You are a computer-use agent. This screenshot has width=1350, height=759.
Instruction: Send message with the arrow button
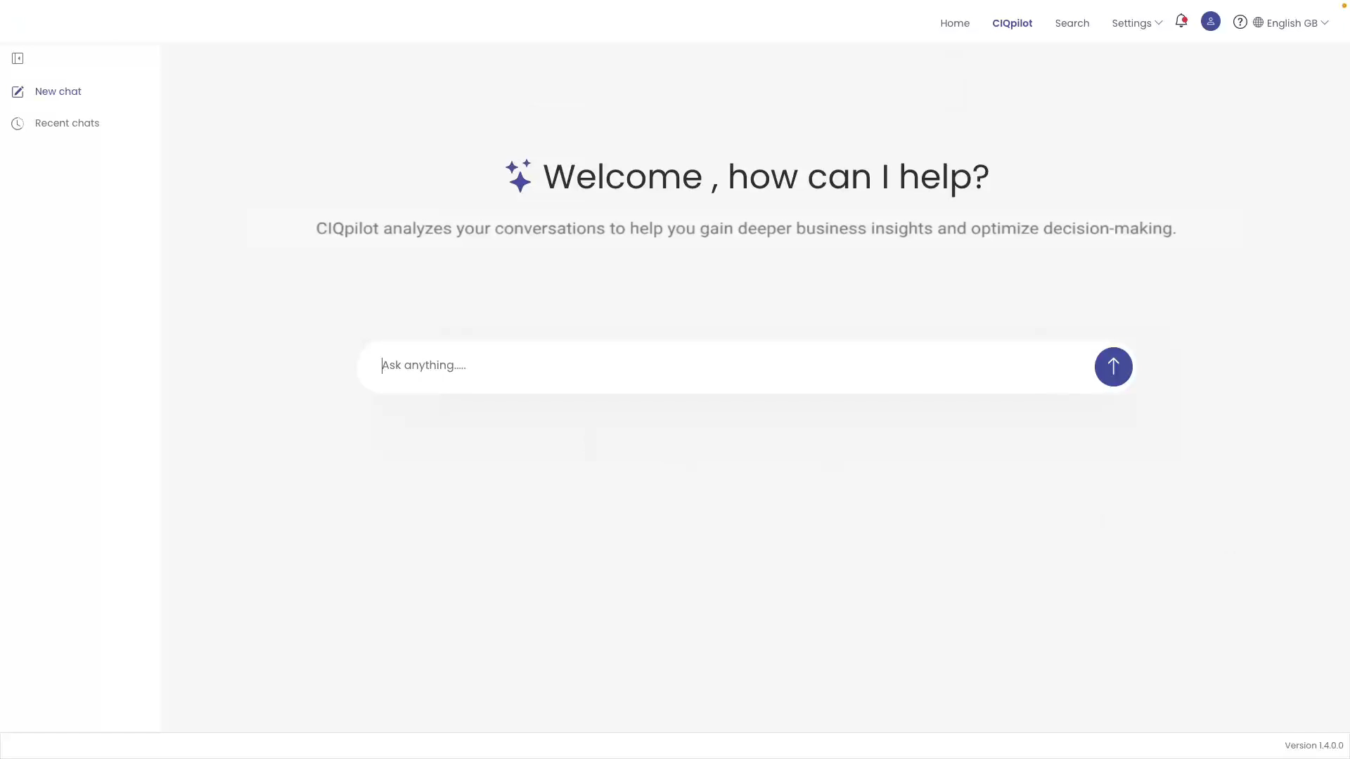1113,366
